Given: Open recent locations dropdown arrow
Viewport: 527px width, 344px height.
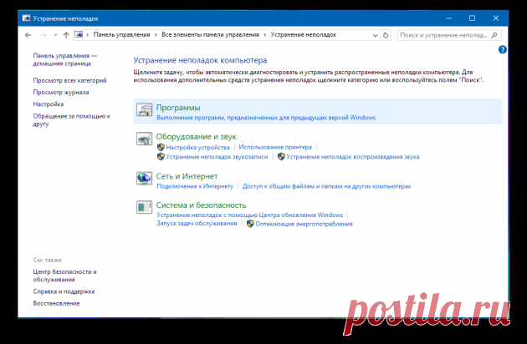Looking at the screenshot, I should pyautogui.click(x=55, y=35).
